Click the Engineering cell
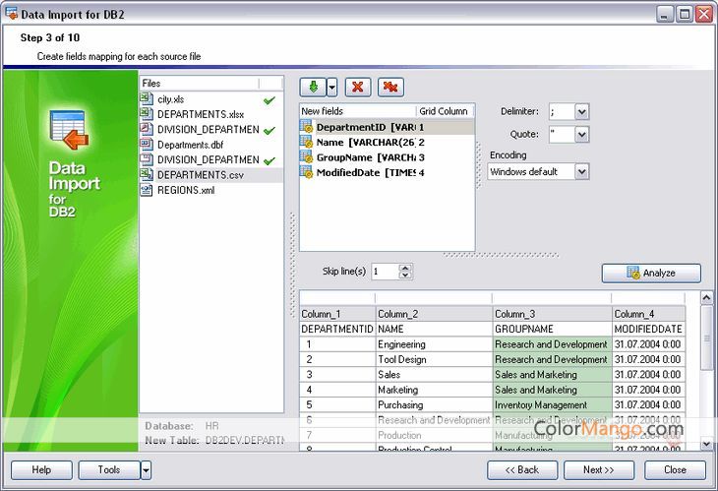Image resolution: width=718 pixels, height=491 pixels. click(434, 344)
